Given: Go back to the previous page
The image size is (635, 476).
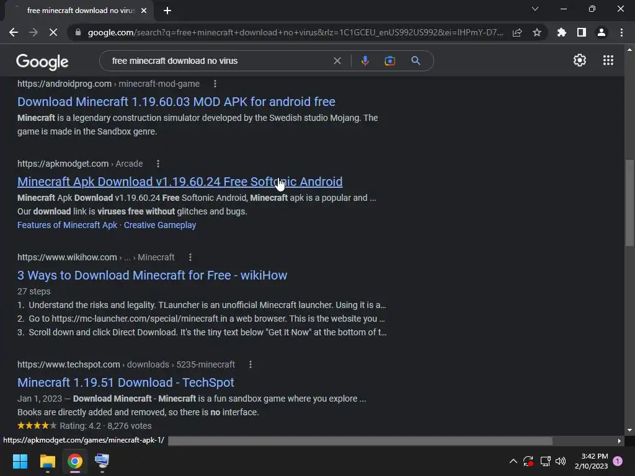Looking at the screenshot, I should click(x=14, y=32).
